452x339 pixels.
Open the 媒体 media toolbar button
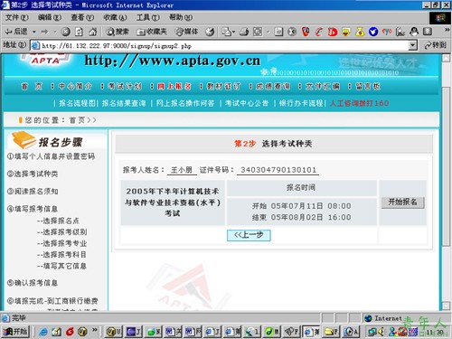point(187,32)
